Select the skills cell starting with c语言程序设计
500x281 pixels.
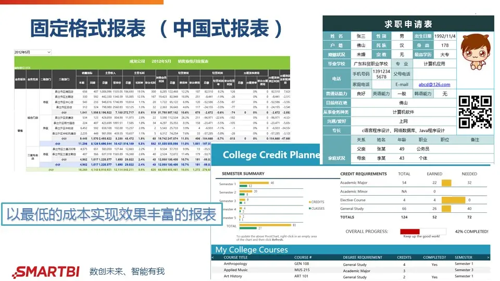[x=403, y=131]
